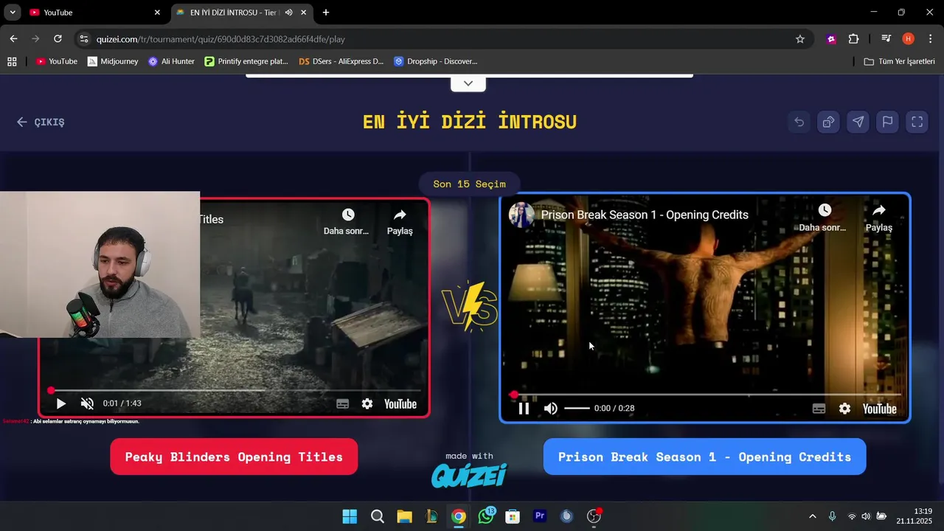Open the Tüm Yer İşaretleri folder
944x531 pixels.
click(x=899, y=61)
